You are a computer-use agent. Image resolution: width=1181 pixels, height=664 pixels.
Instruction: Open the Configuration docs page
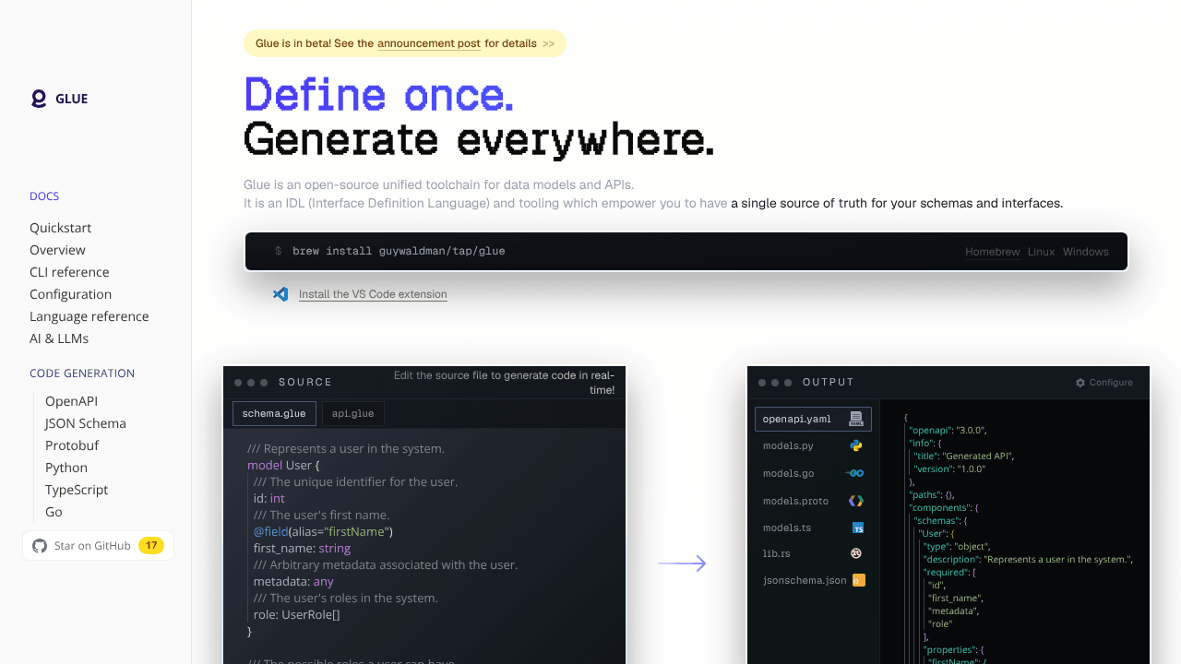70,294
